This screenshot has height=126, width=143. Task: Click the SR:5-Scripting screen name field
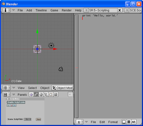click(103, 10)
